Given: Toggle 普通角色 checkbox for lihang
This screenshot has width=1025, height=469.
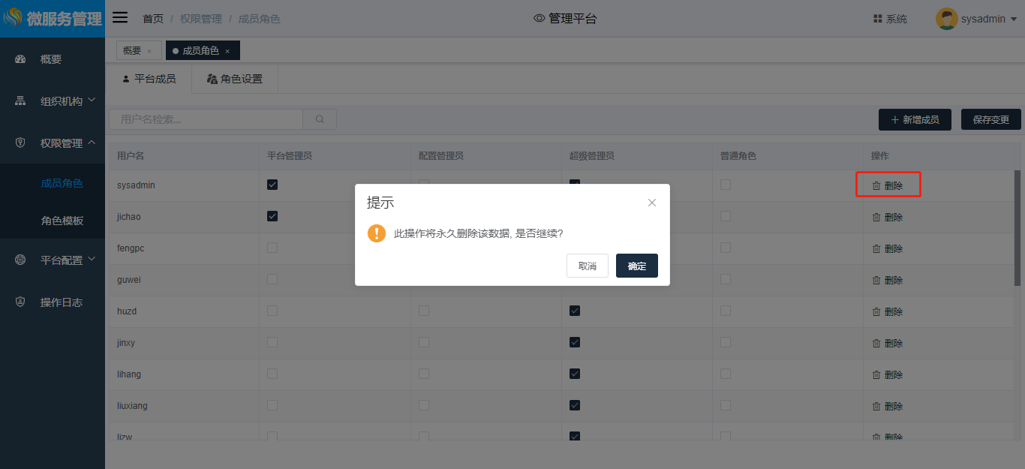Looking at the screenshot, I should click(x=726, y=374).
